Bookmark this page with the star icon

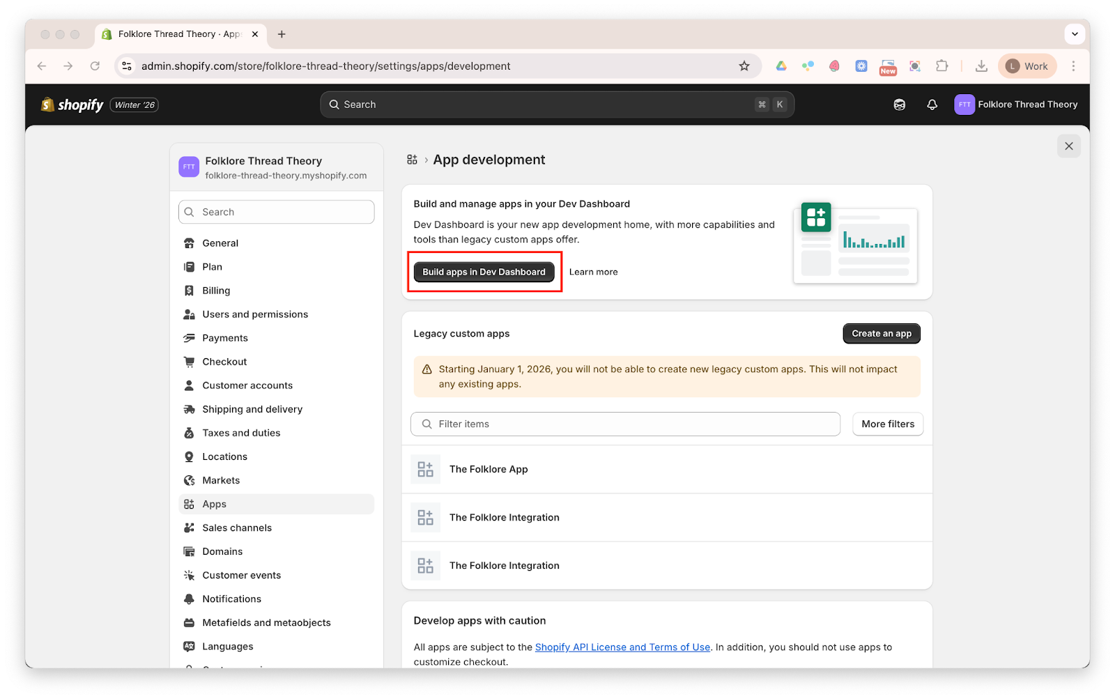[x=744, y=66]
